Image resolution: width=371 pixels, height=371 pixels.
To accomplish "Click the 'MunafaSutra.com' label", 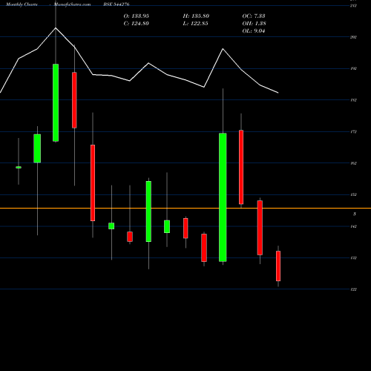I will tap(72, 4).
